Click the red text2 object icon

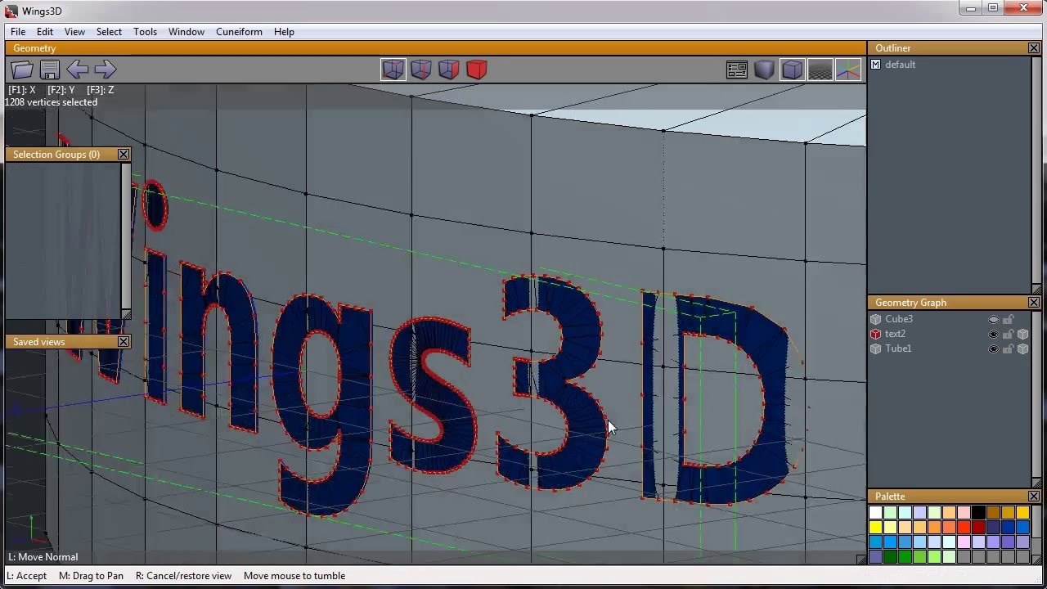876,334
